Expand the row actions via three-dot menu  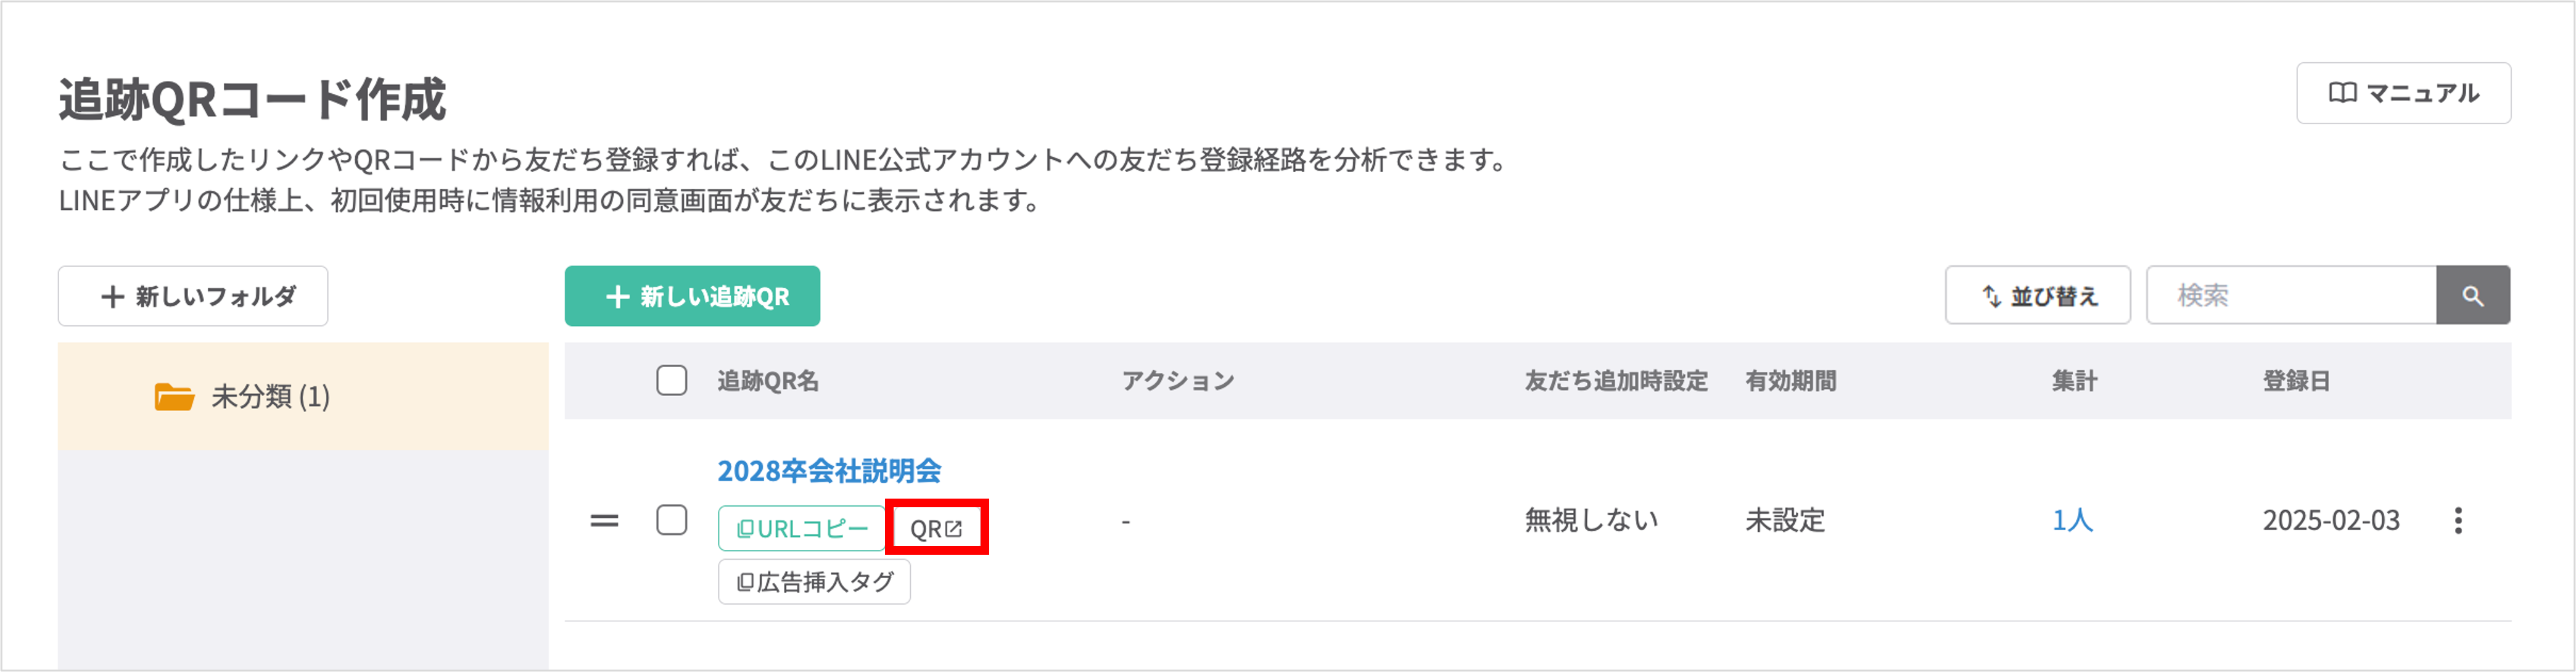[x=2460, y=521]
